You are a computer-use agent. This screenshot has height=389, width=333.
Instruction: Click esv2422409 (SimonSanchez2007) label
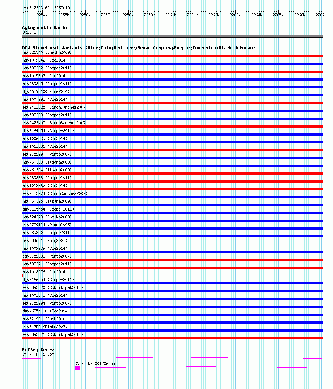55,123
